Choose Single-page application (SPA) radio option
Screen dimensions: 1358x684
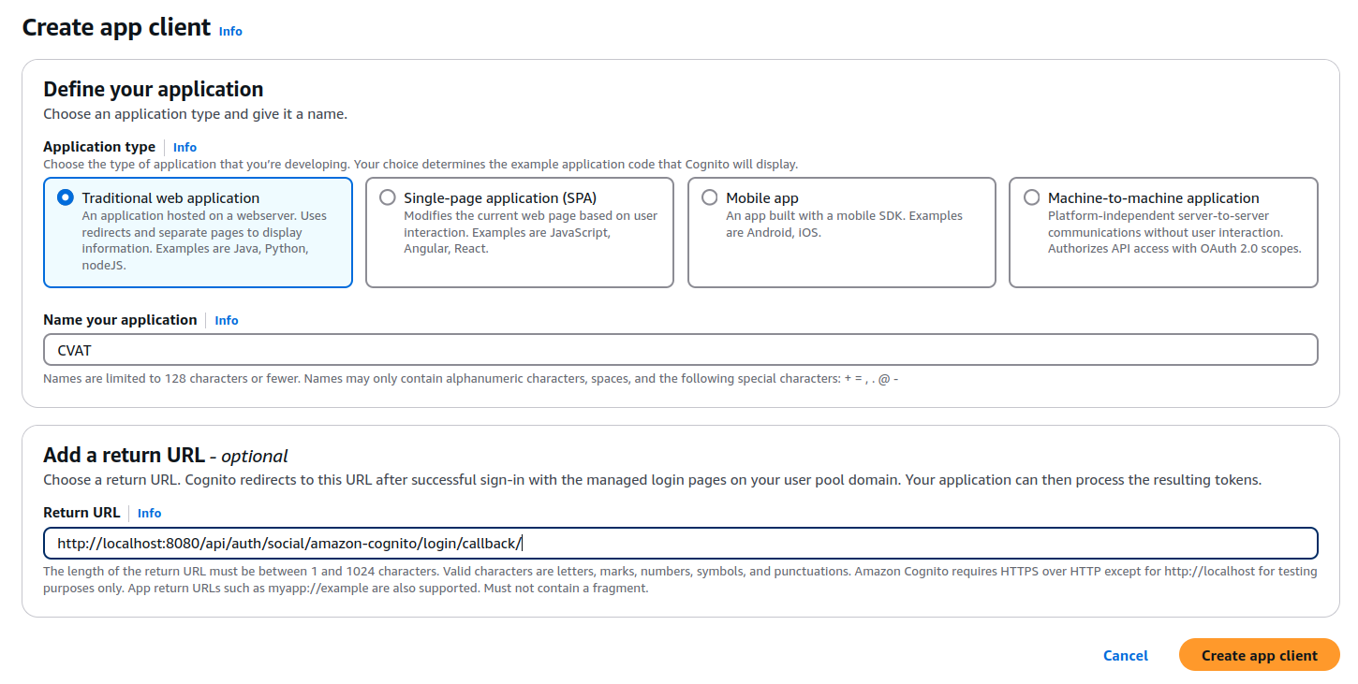click(388, 197)
